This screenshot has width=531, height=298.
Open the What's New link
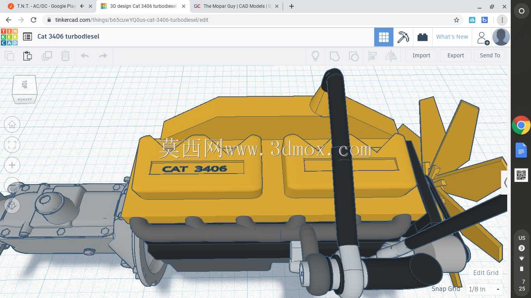pos(452,37)
